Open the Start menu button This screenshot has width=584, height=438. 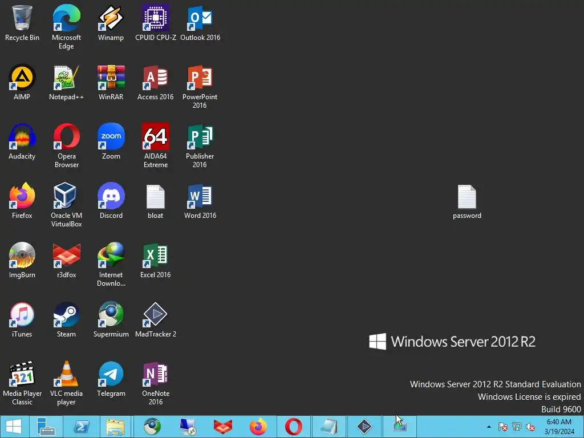point(14,427)
